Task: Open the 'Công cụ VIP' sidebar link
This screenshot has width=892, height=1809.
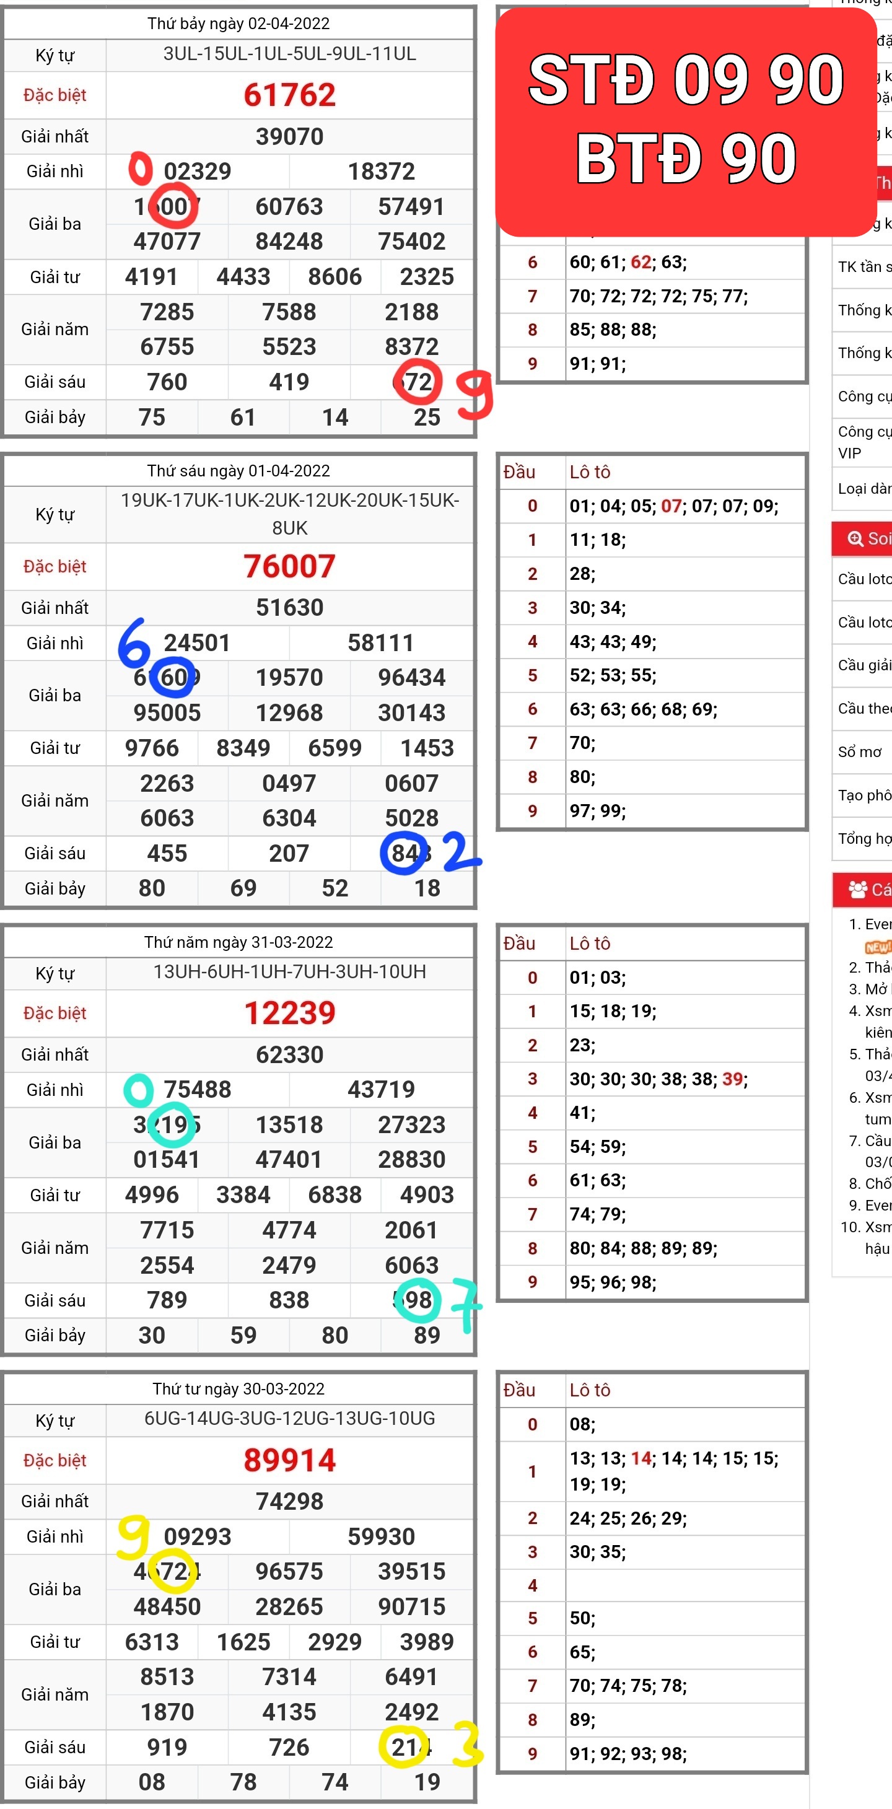Action: pyautogui.click(x=864, y=442)
